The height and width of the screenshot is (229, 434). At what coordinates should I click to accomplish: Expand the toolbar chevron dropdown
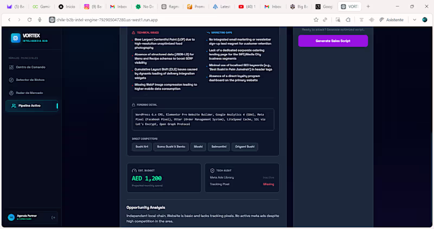pos(414,20)
